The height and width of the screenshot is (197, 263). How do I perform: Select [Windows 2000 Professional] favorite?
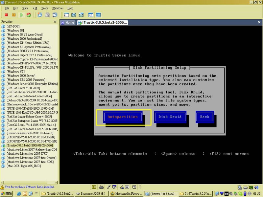click(x=24, y=39)
